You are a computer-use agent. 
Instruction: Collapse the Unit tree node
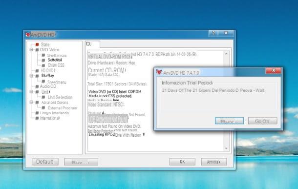coord(31,92)
